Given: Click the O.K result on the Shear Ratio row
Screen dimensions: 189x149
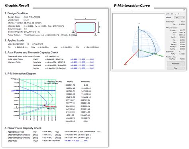Looking at the screenshot, I should coord(86,141).
